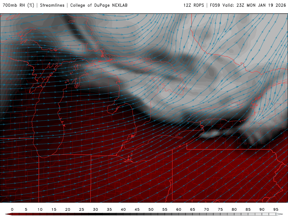Click the colorbar label '15'
This screenshot has width=288, height=216.
click(x=54, y=210)
